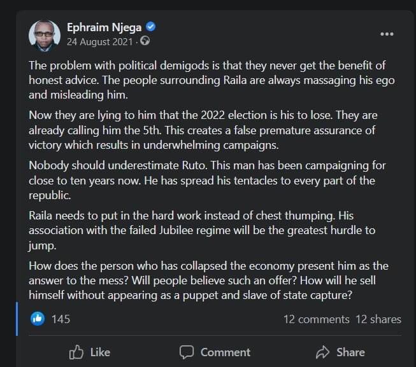Click the Comment button label

tap(226, 352)
